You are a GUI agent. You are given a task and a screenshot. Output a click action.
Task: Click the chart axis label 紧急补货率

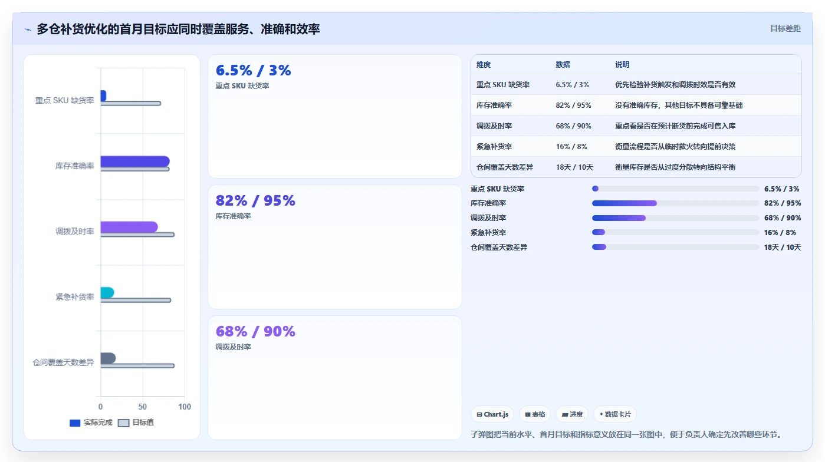(x=75, y=297)
